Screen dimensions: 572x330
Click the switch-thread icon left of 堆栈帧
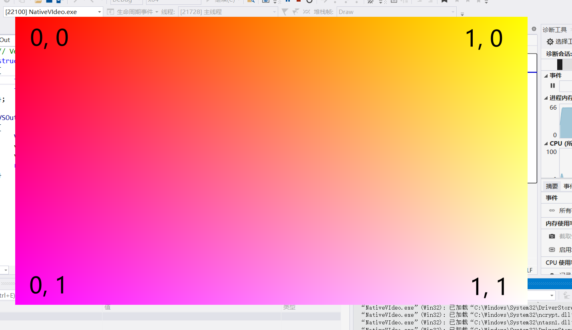click(307, 12)
